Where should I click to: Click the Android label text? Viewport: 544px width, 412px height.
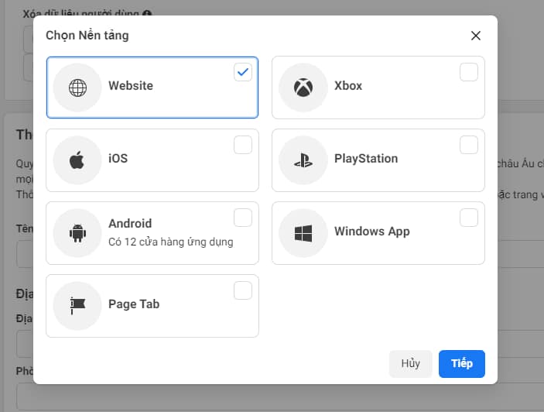130,224
